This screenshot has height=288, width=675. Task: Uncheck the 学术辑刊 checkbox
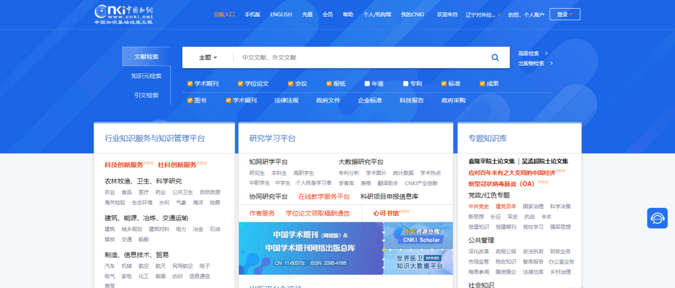point(228,100)
